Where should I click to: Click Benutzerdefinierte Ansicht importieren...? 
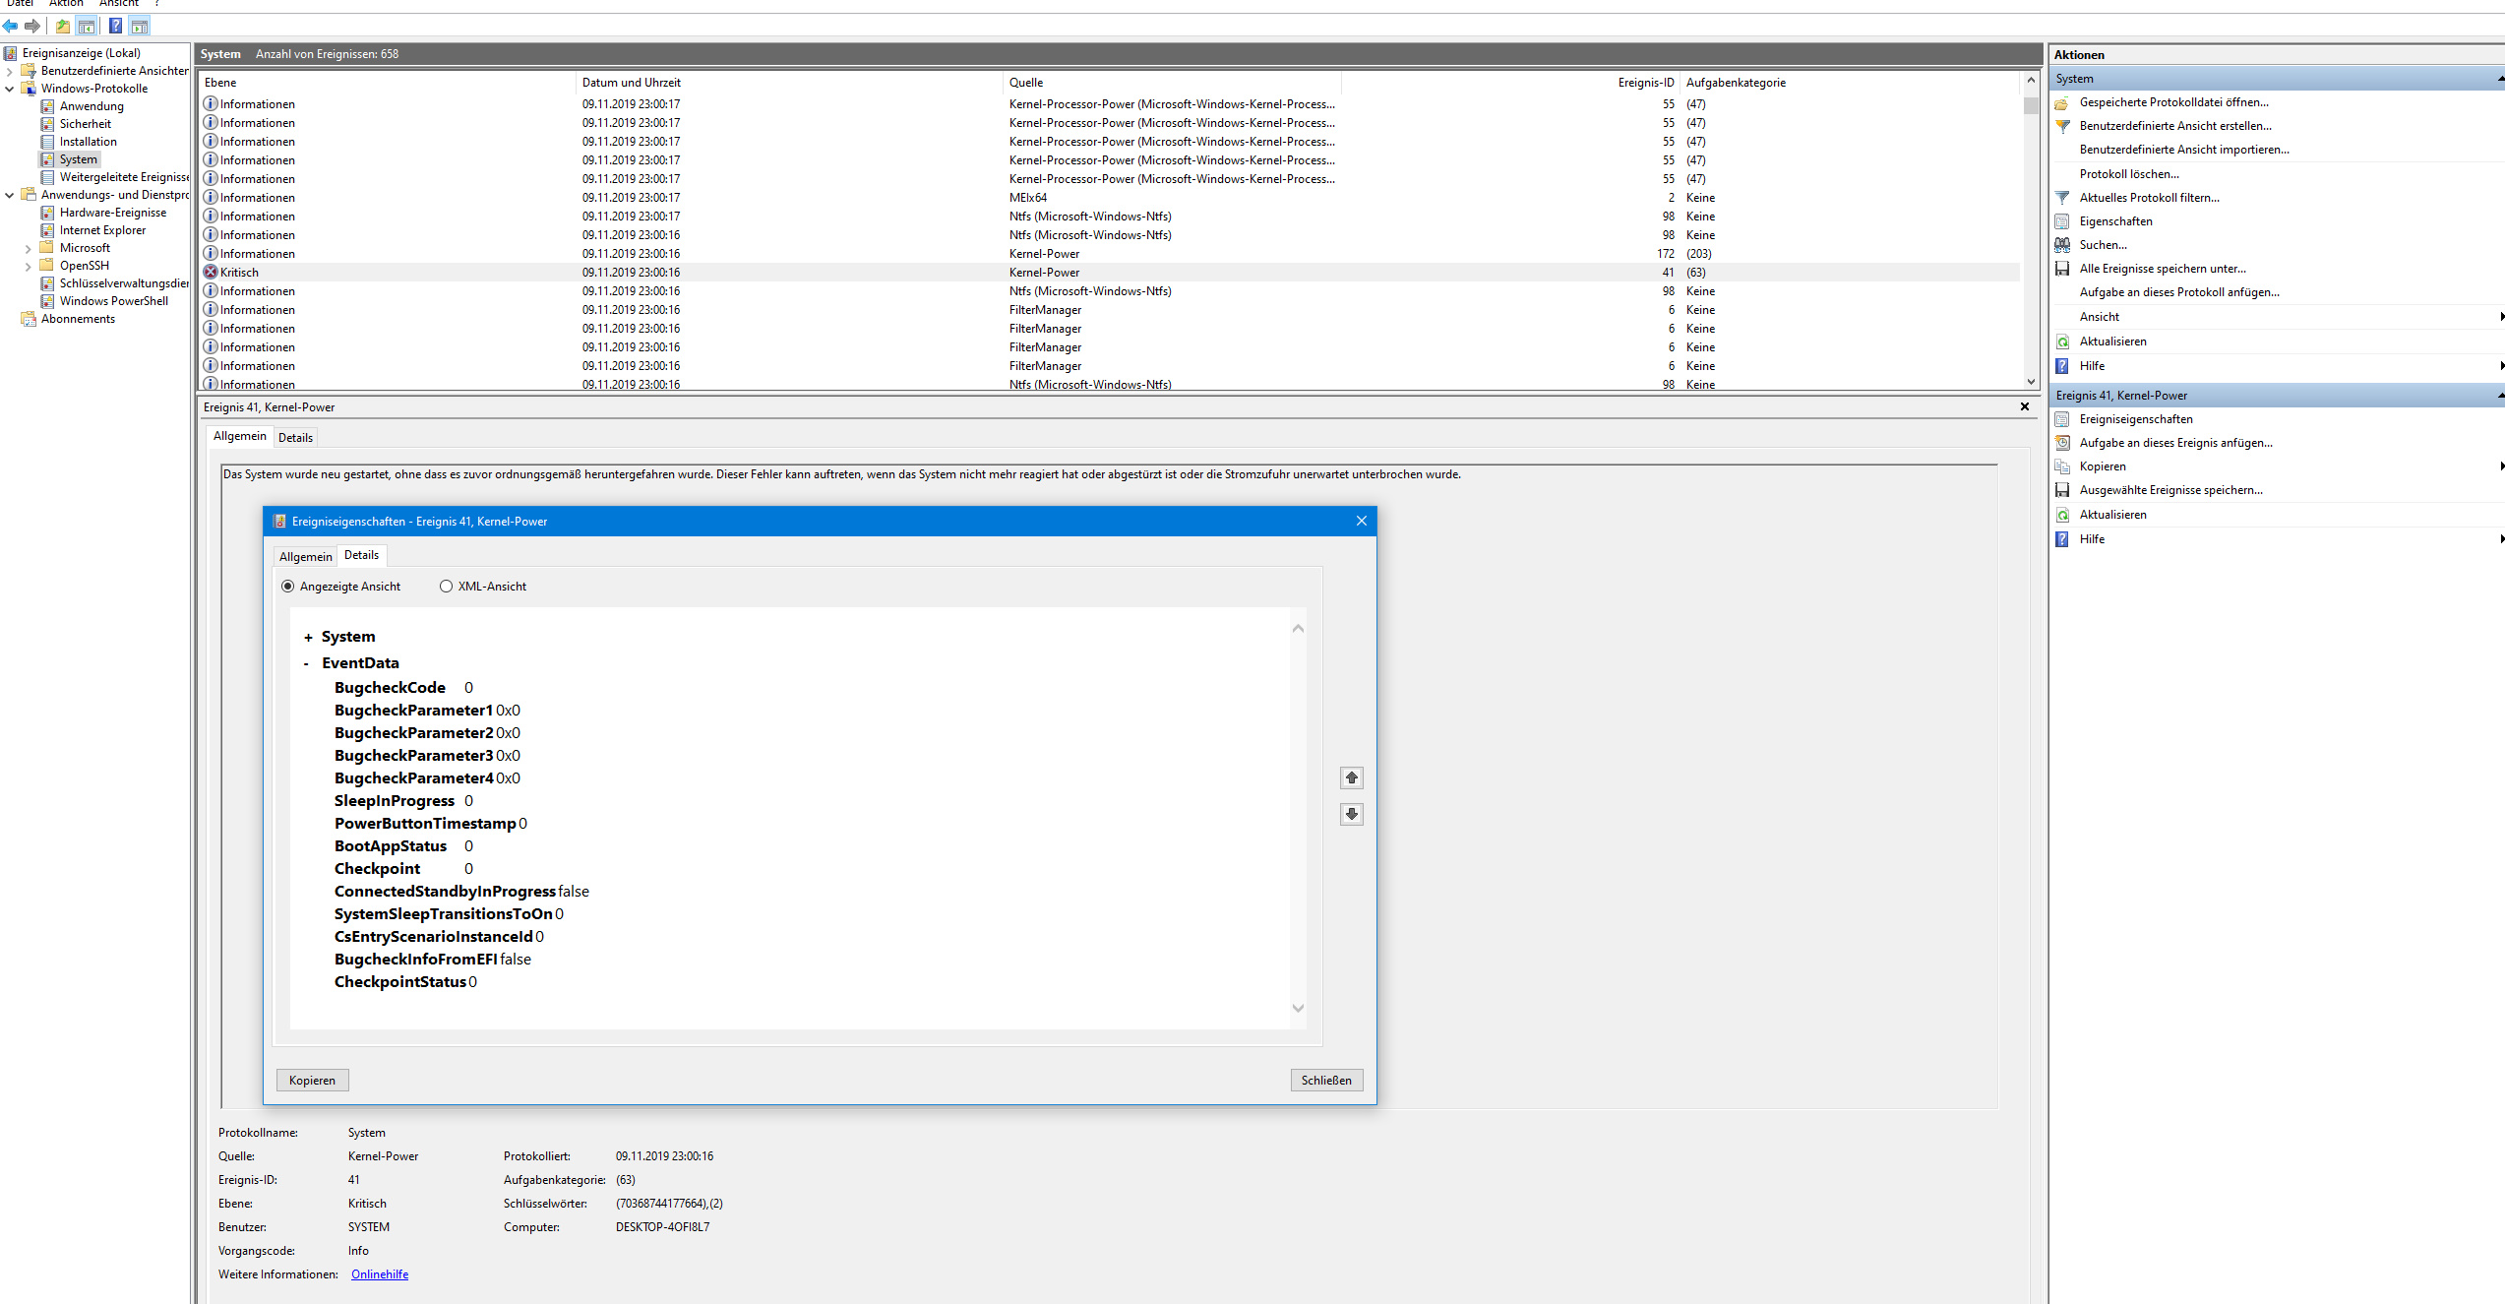pos(2184,150)
